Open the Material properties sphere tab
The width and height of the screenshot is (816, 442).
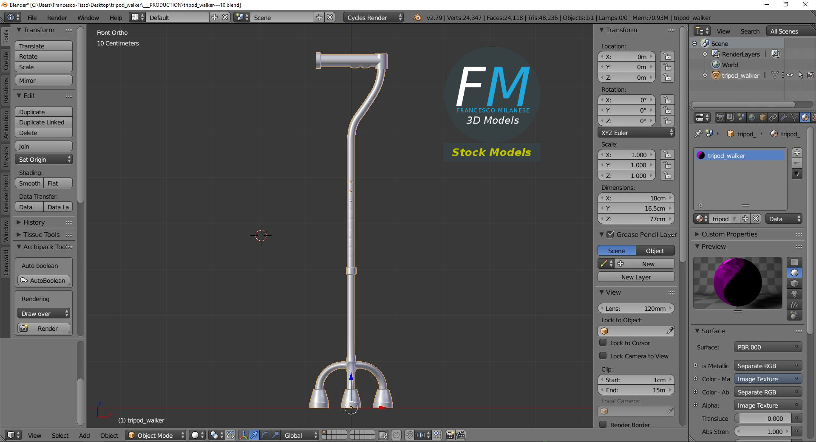tap(805, 118)
